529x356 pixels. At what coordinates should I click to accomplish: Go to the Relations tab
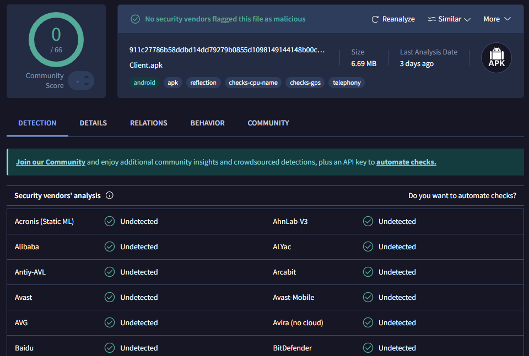tap(149, 123)
